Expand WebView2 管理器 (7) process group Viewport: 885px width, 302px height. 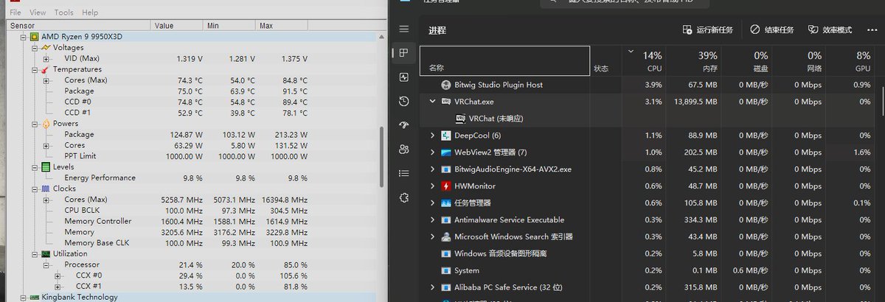click(432, 152)
